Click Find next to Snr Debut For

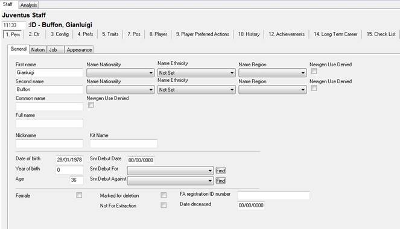pos(221,171)
